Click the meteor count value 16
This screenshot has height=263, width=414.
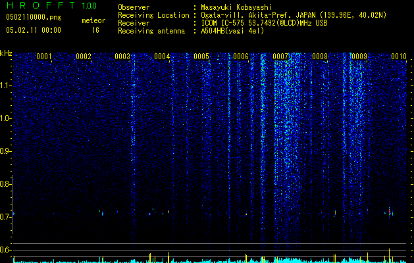(x=95, y=30)
